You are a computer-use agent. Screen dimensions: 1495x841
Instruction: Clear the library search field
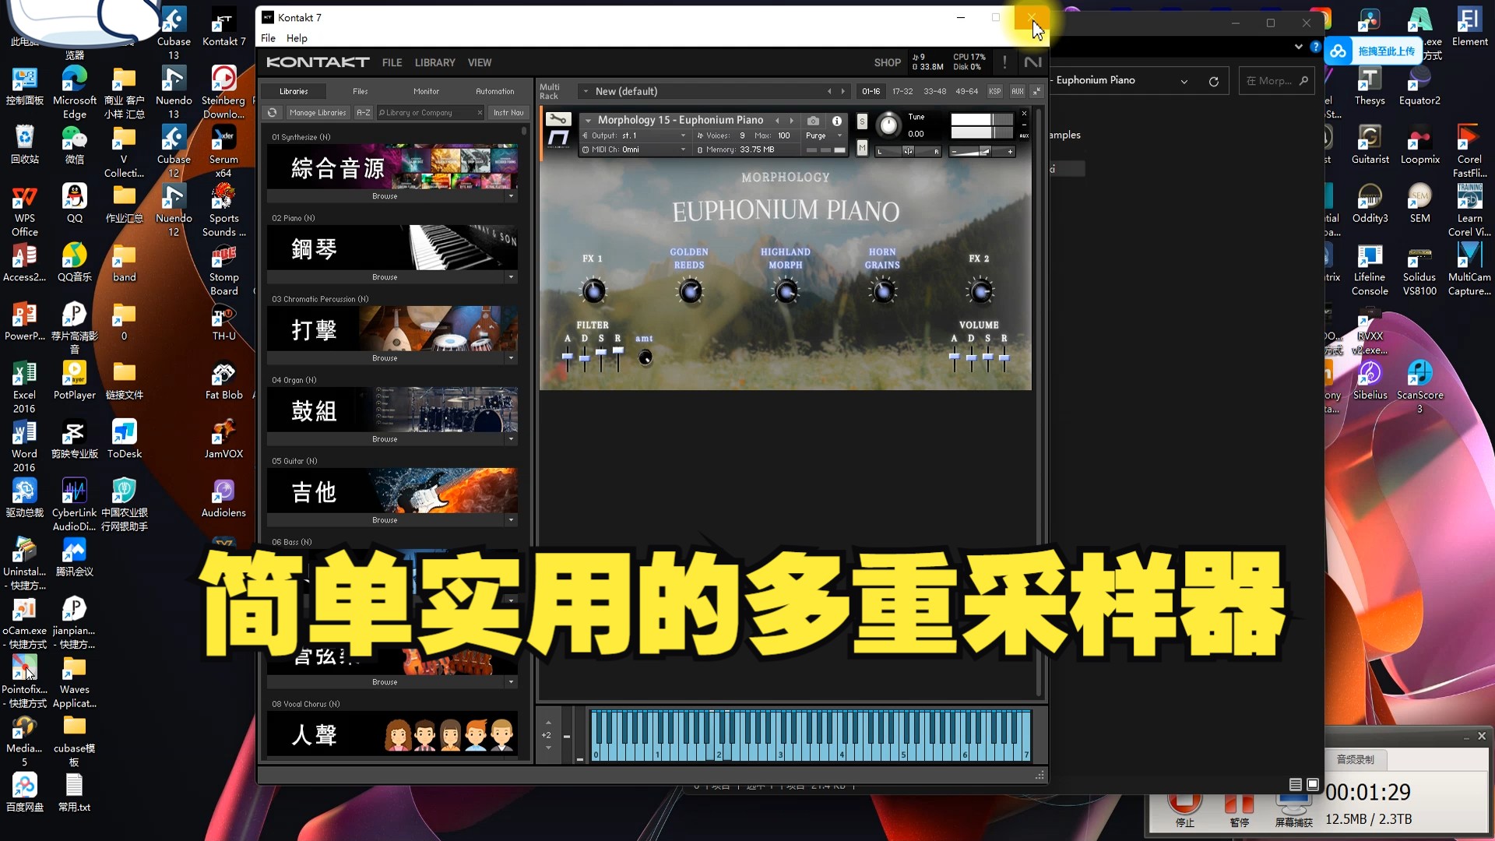tap(480, 113)
